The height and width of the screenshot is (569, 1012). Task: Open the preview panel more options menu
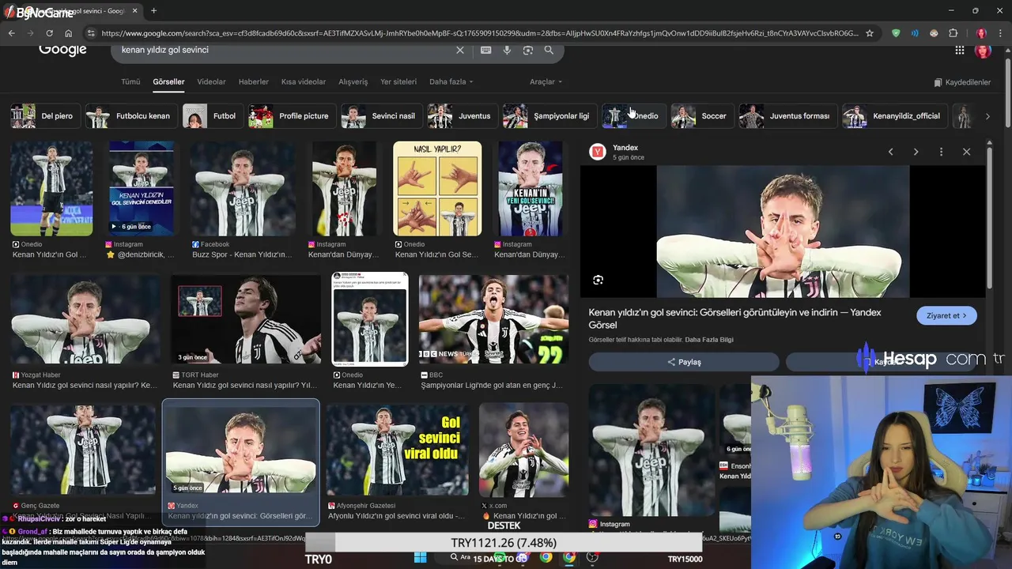pos(941,152)
